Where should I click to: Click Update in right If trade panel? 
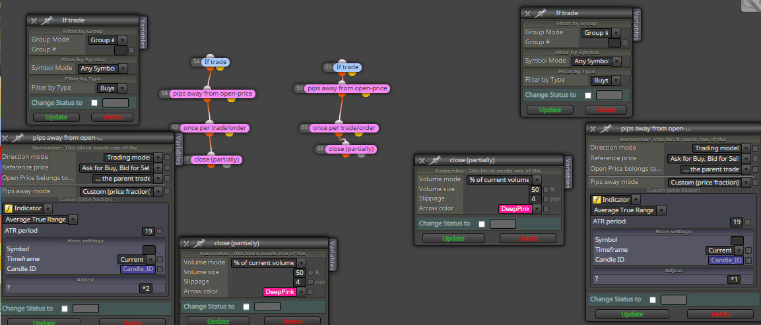(550, 110)
